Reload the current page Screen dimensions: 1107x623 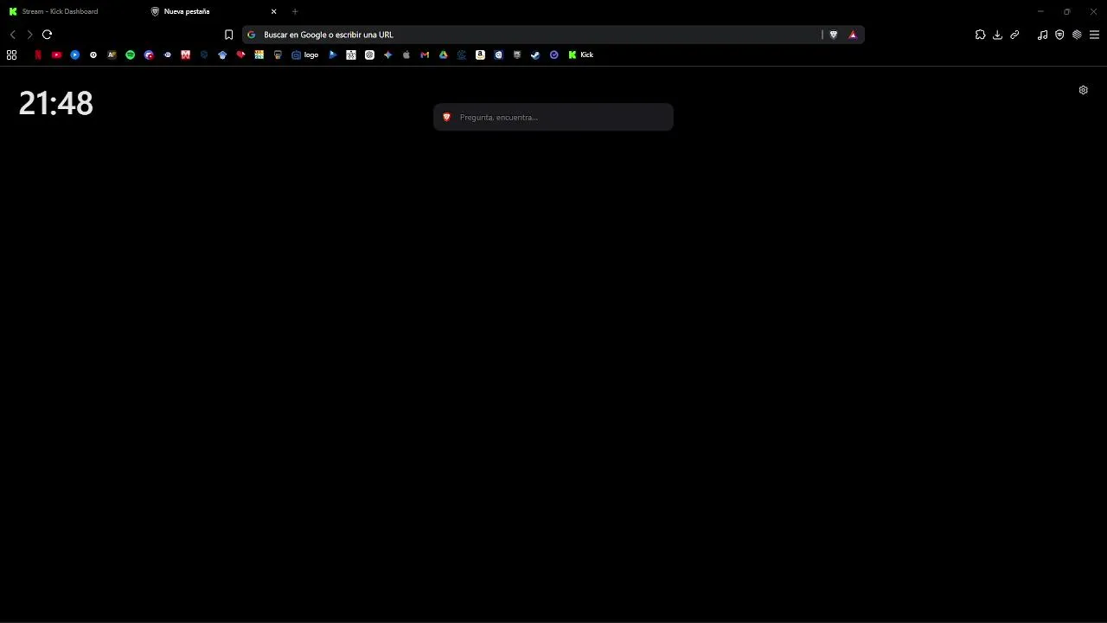coord(47,35)
